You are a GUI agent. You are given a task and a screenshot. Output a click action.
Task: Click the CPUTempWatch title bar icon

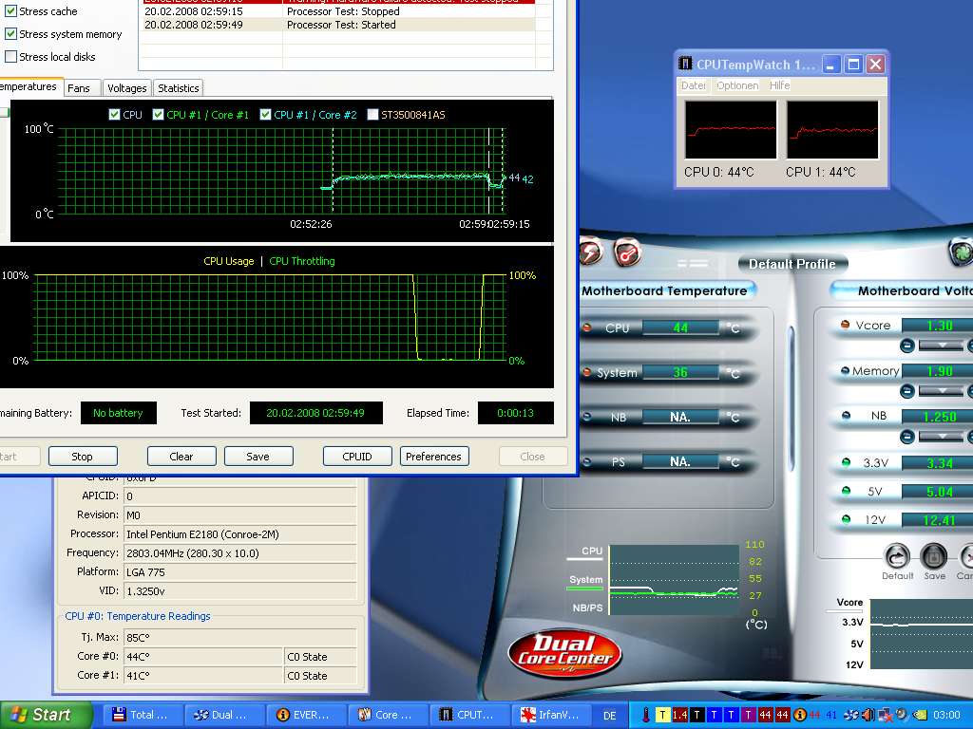pyautogui.click(x=685, y=64)
